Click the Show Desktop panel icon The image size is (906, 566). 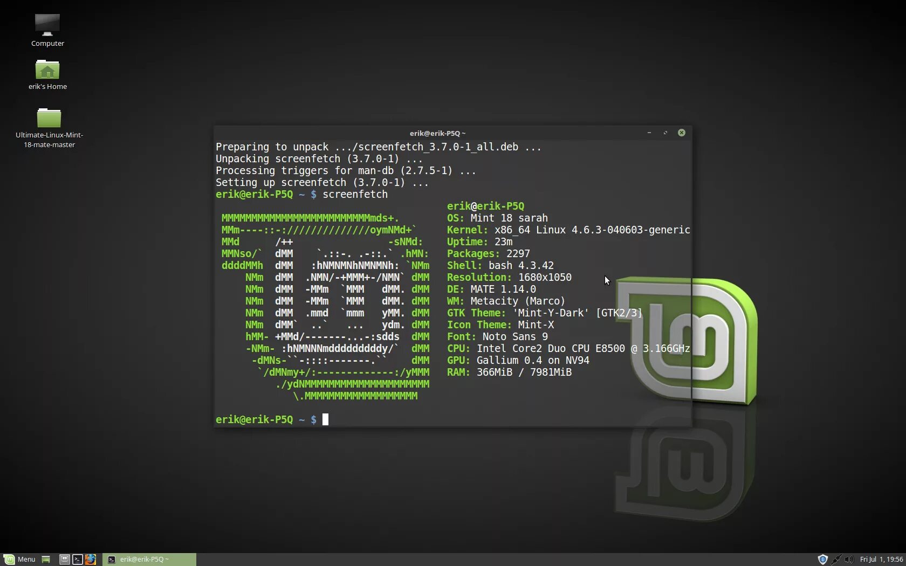coord(46,560)
